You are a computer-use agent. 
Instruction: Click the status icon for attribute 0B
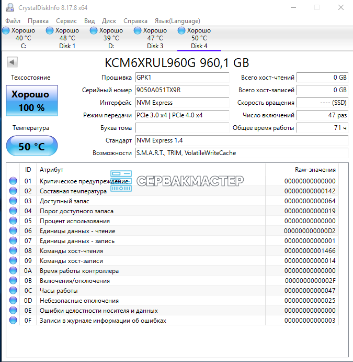tap(13, 280)
